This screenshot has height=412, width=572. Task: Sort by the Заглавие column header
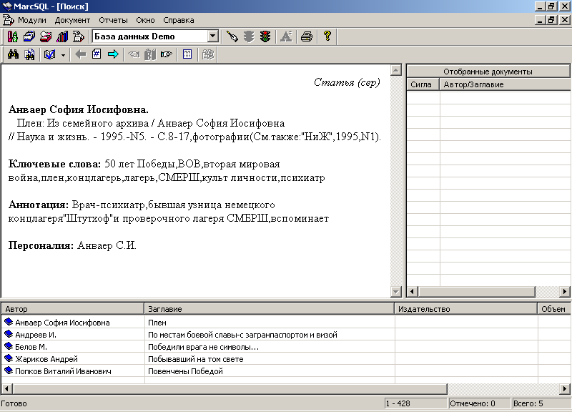(270, 309)
